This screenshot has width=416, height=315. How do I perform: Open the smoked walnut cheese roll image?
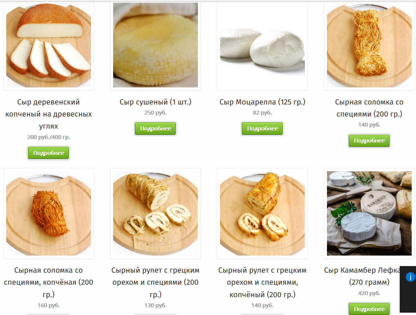(x=262, y=214)
